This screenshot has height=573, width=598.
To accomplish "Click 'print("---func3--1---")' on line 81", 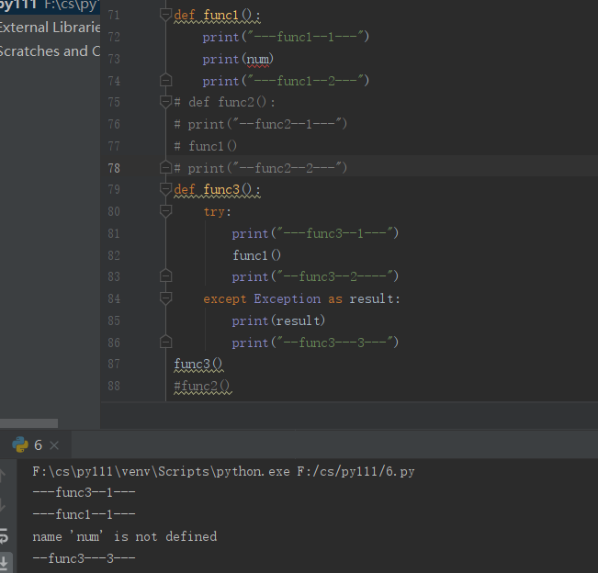I will pyautogui.click(x=315, y=233).
